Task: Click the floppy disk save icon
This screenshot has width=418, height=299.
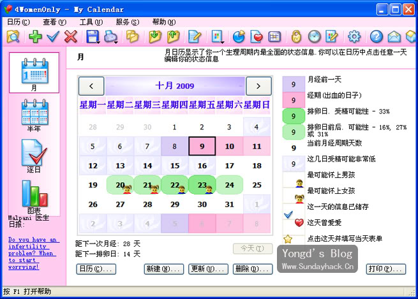Action: pyautogui.click(x=93, y=36)
